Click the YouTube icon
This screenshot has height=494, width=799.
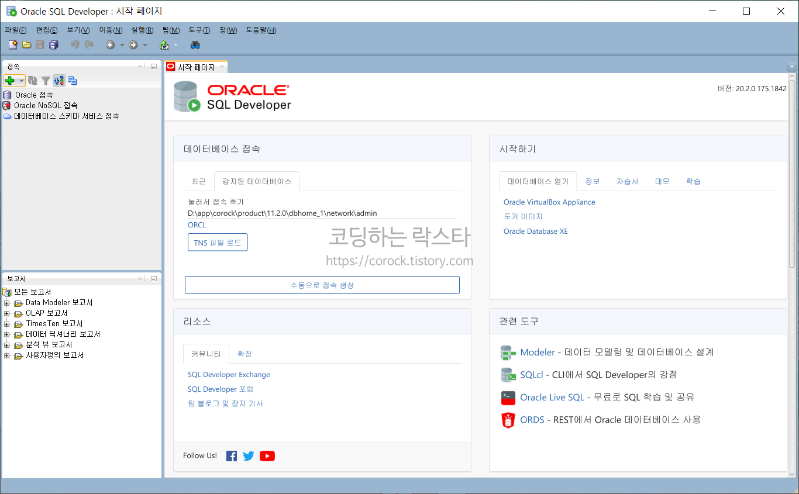coord(267,456)
